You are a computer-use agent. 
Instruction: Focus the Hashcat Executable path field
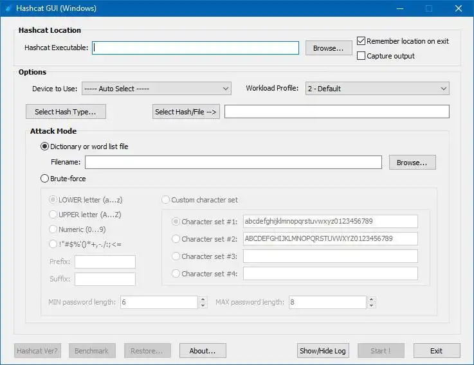[196, 48]
